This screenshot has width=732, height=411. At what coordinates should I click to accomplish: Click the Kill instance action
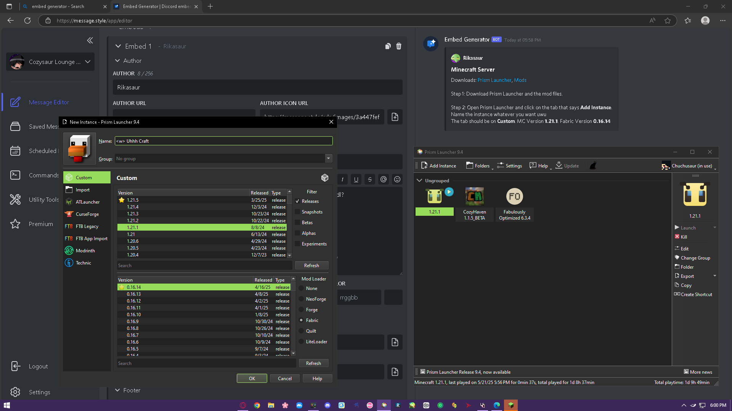681,237
